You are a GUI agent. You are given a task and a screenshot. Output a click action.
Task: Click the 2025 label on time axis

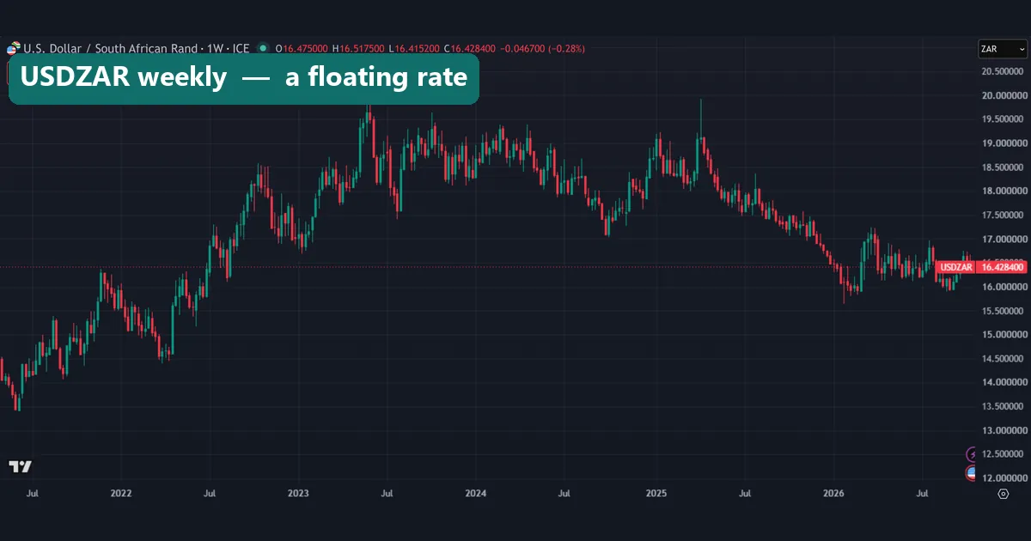[x=656, y=494]
